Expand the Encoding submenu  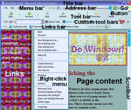pyautogui.click(x=51, y=75)
